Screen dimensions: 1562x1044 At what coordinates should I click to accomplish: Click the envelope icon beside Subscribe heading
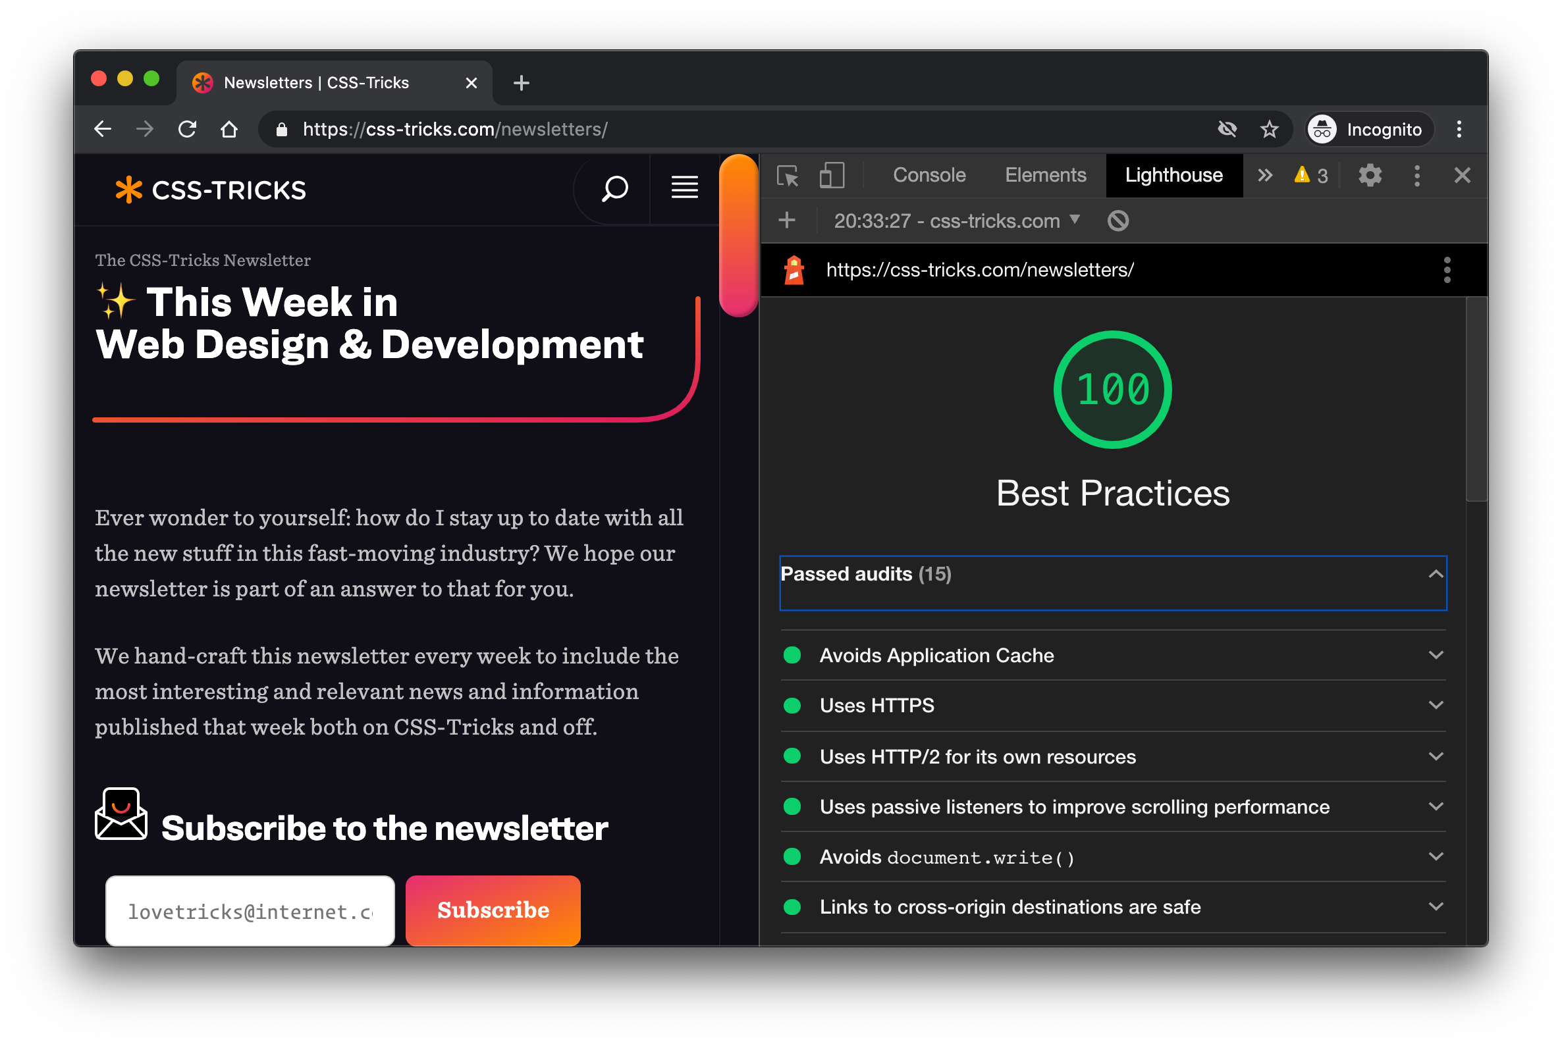click(121, 814)
